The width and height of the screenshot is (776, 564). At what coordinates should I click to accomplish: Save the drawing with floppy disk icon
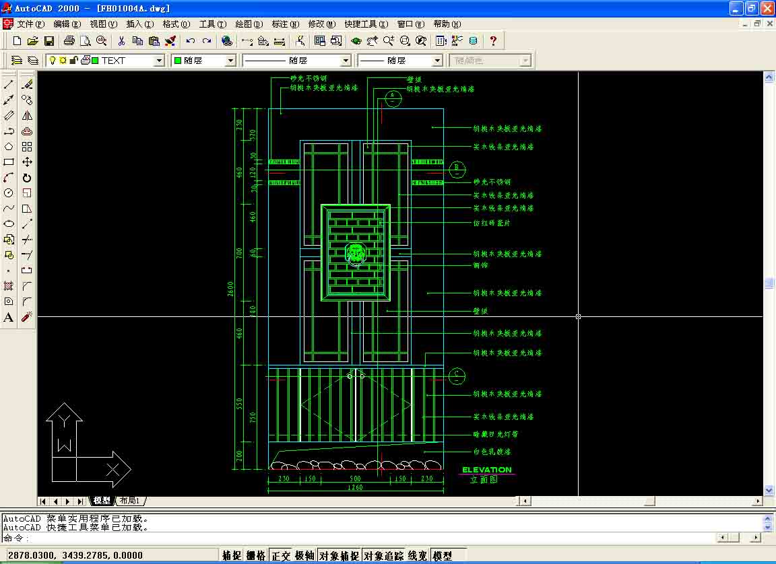pos(49,41)
